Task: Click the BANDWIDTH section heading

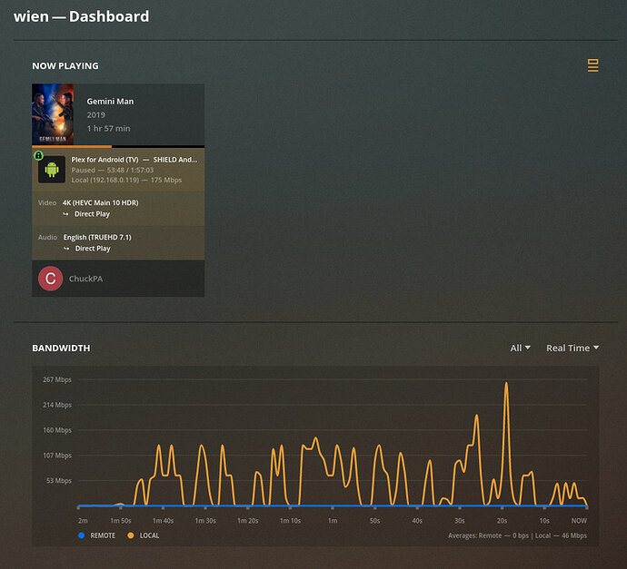Action: coord(61,348)
